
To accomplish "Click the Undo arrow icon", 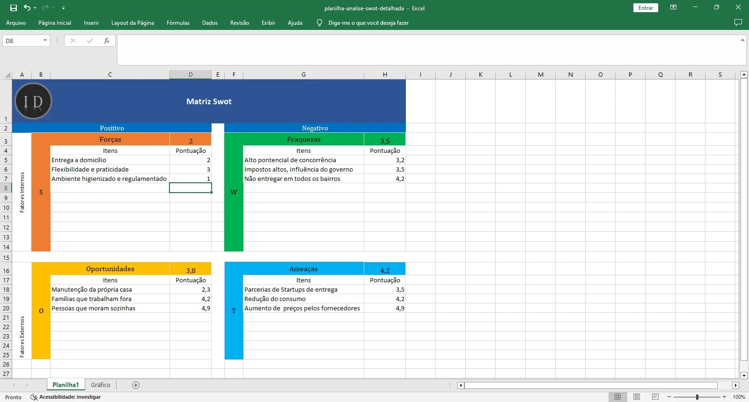I will pyautogui.click(x=27, y=8).
